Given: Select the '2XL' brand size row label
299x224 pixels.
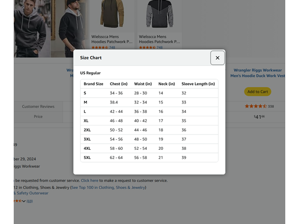Looking at the screenshot, I should [87, 130].
